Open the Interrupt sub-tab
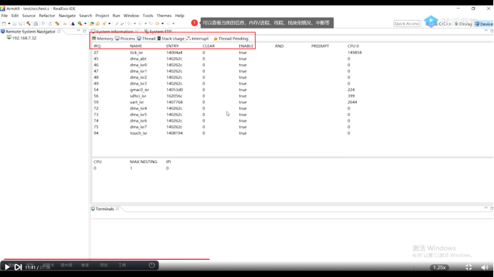This screenshot has height=277, width=494. [198, 38]
